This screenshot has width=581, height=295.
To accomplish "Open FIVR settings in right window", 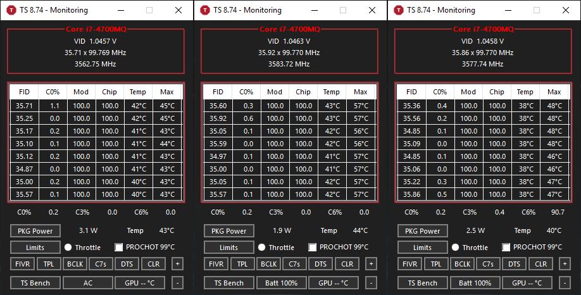I will coord(409,264).
